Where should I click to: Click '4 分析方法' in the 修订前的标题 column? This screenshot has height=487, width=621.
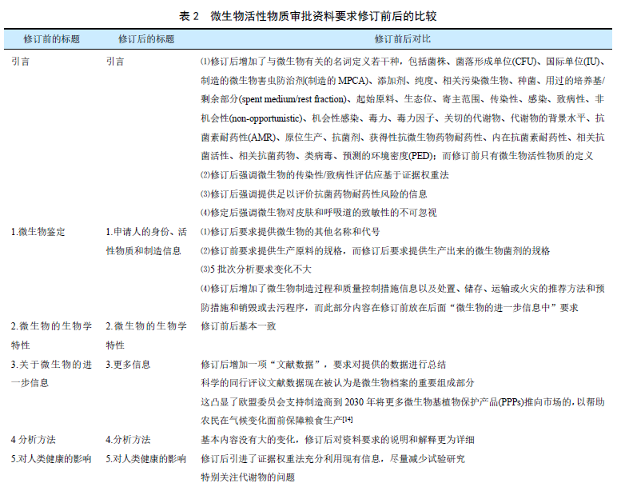pyautogui.click(x=34, y=440)
